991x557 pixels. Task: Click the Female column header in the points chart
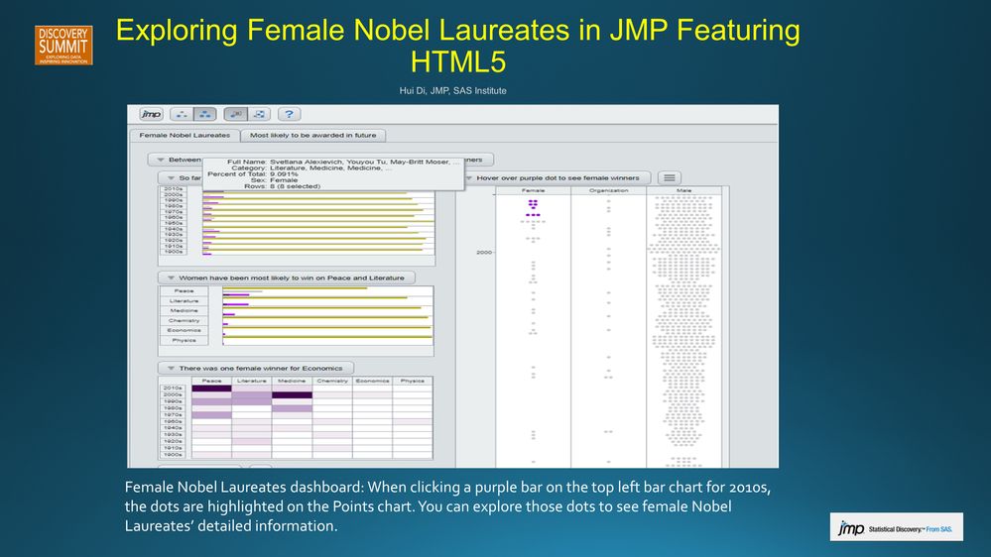(534, 190)
